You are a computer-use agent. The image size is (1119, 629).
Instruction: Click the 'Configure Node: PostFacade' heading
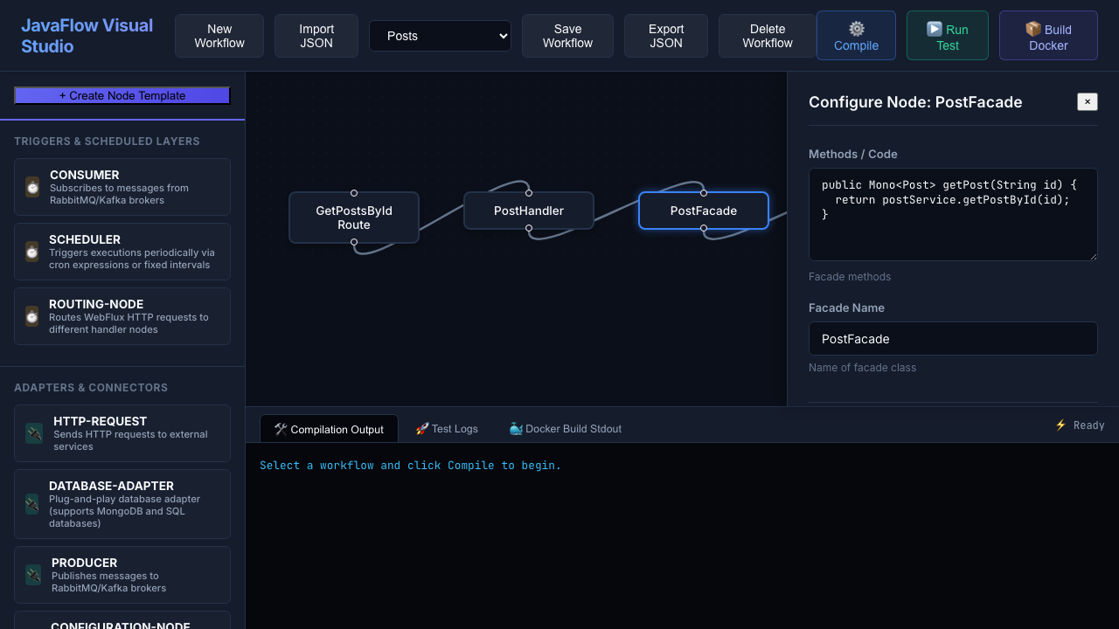(915, 102)
